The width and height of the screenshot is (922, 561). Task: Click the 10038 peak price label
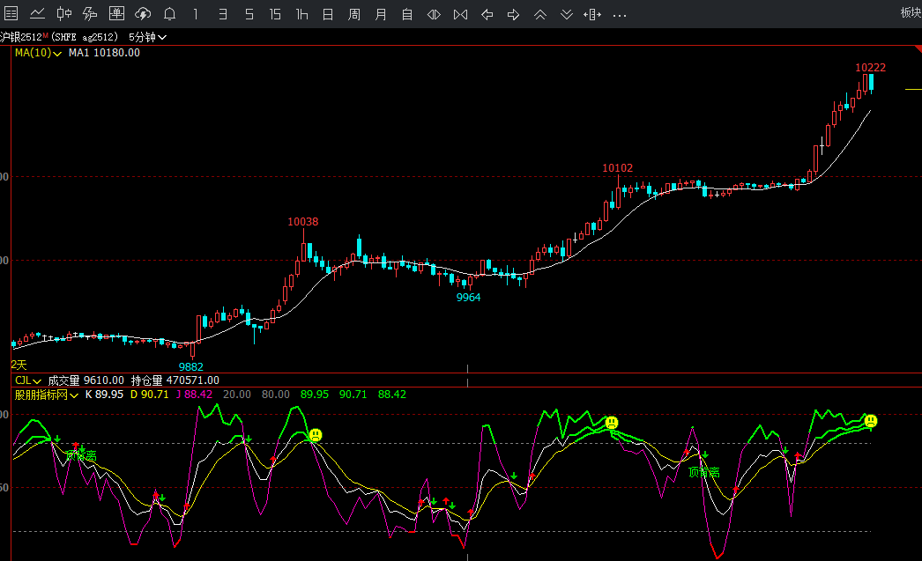tap(303, 221)
